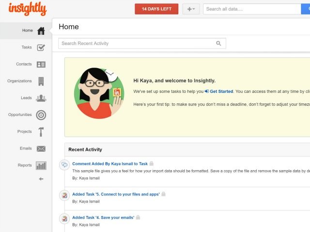
Task: Click the magnifier icon in Recent Activity search
Action: click(219, 43)
